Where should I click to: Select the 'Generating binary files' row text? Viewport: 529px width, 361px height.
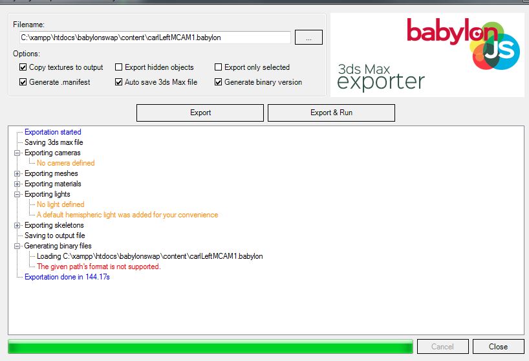[x=58, y=246]
